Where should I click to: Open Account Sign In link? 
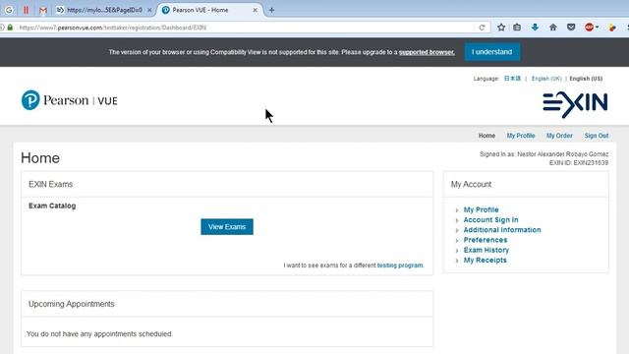point(491,219)
